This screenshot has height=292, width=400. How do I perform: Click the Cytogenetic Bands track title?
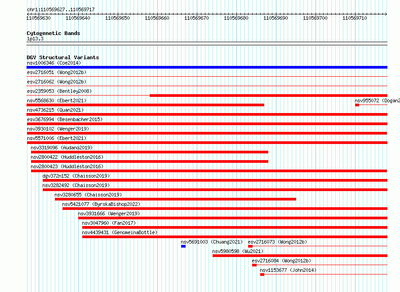[53, 33]
